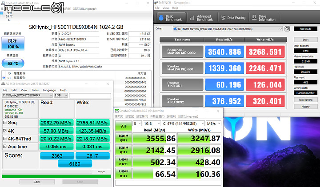Click CrystalDiskInfo firmware value 41010C22
The width and height of the screenshot is (320, 187).
pos(79,34)
